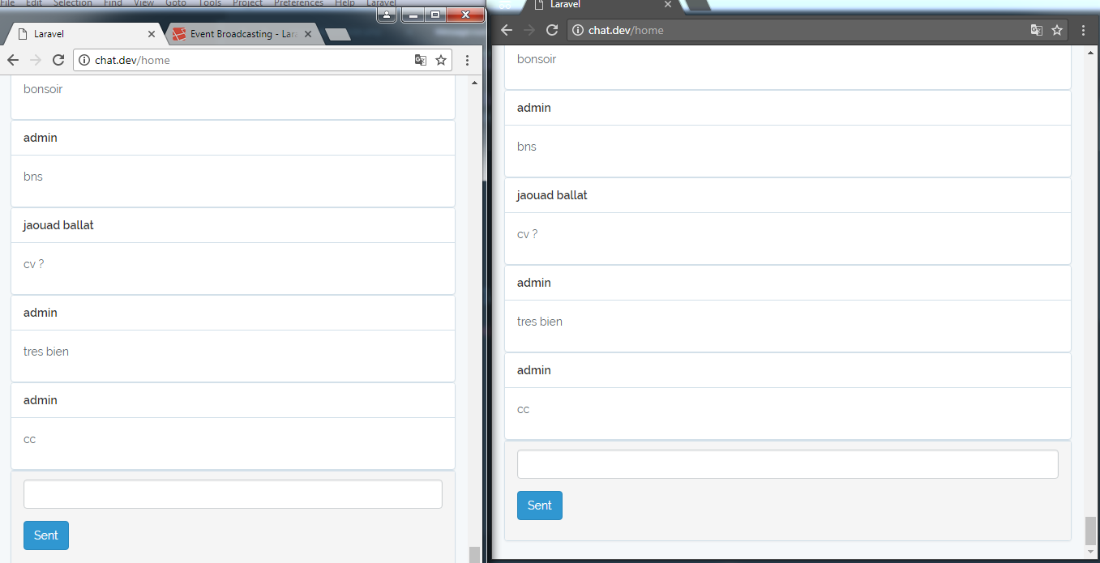The width and height of the screenshot is (1100, 563).
Task: Close the Laravel tab in left window
Action: pos(152,34)
